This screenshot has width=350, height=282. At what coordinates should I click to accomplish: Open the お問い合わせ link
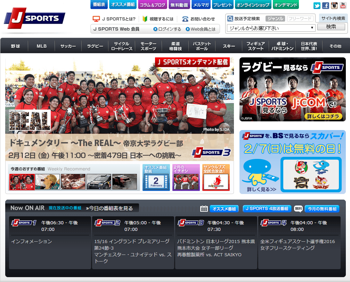click(202, 19)
